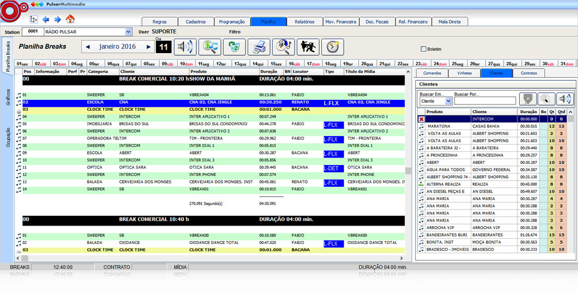Image resolution: width=578 pixels, height=293 pixels.
Task: Click the schedule horizontal scroll-right arrow
Action: (x=401, y=258)
